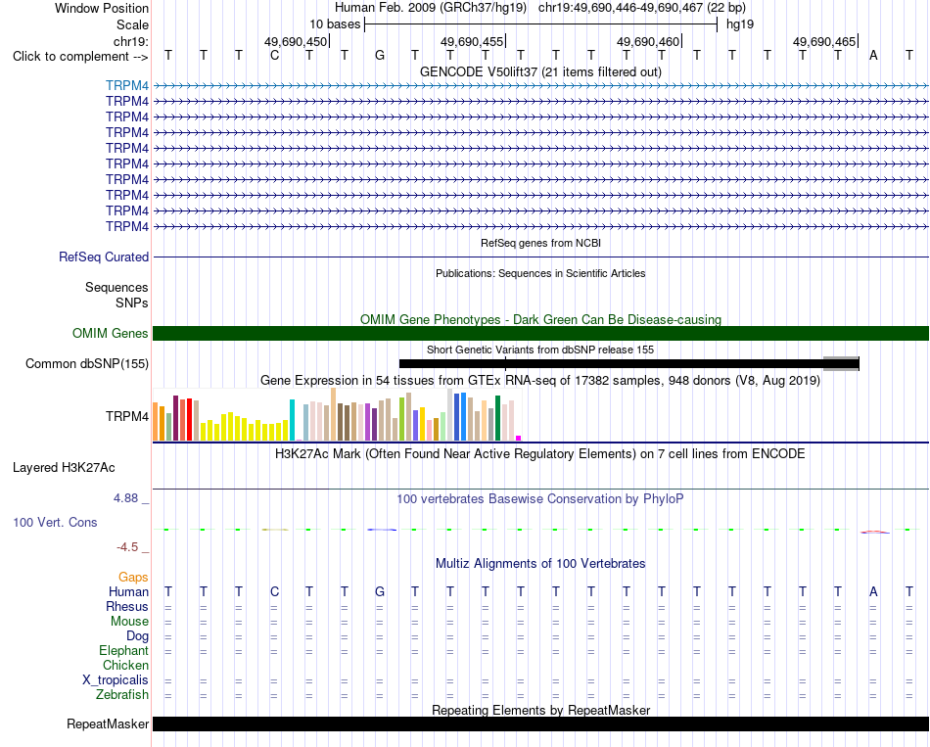Click the 49,690,460 ruler coordinate
Screen dimensions: 930x747
pyautogui.click(x=648, y=41)
